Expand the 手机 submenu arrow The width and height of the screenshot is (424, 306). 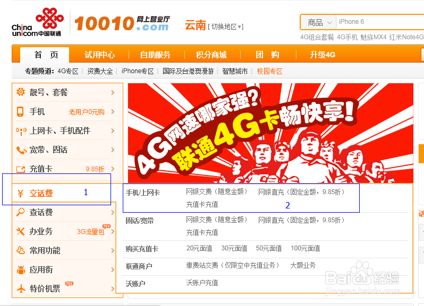[113, 112]
